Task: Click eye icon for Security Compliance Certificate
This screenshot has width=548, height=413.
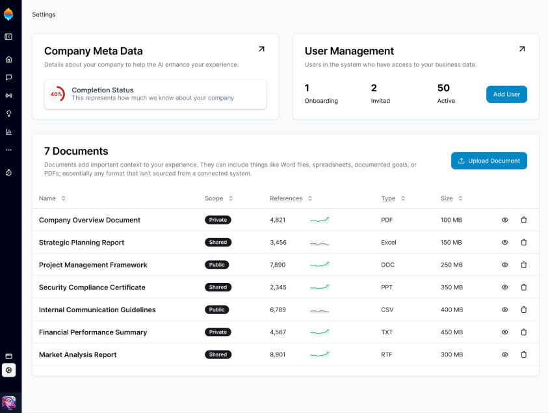Action: click(504, 287)
